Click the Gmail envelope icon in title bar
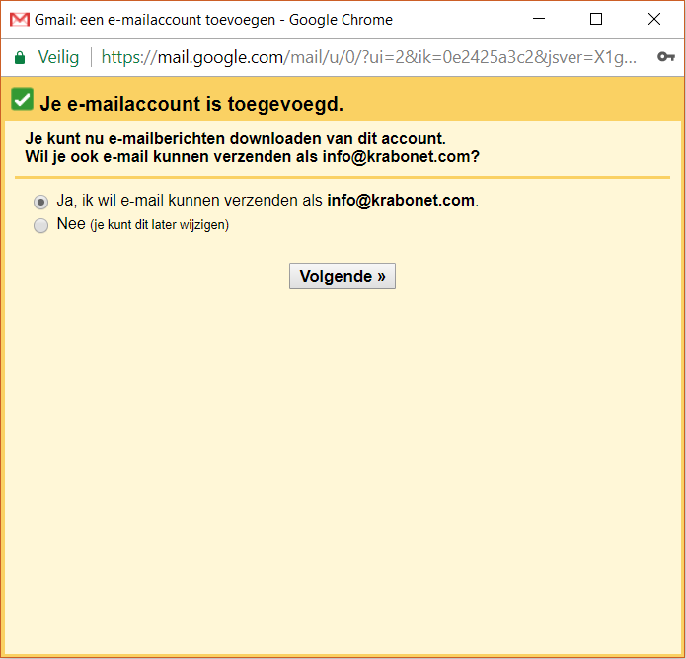Image resolution: width=686 pixels, height=659 pixels. point(20,20)
